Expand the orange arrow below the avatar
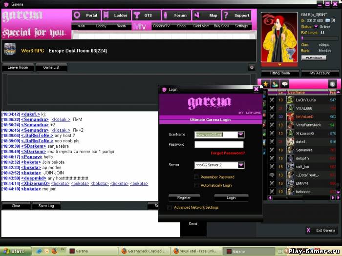Image resolution: width=342 pixels, height=256 pixels. point(279,64)
